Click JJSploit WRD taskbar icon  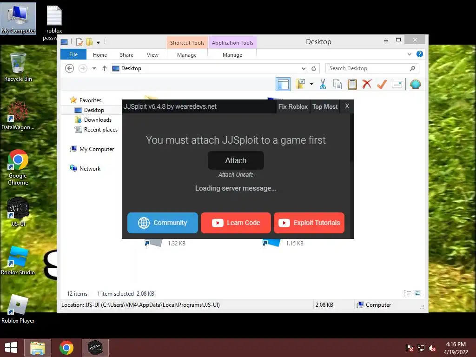[95, 348]
